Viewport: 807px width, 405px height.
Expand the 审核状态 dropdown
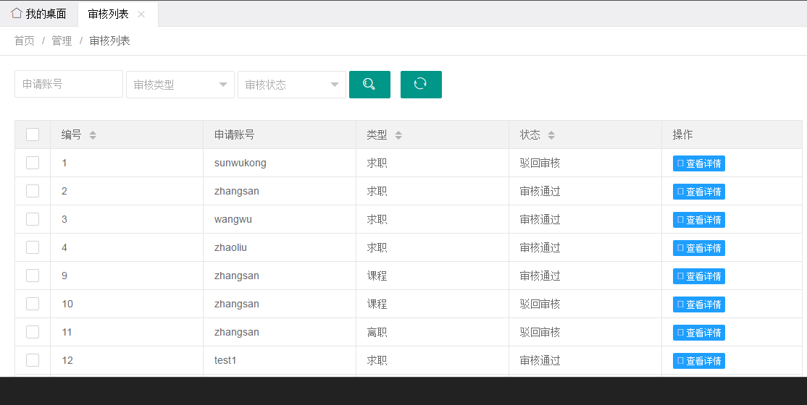pyautogui.click(x=291, y=85)
